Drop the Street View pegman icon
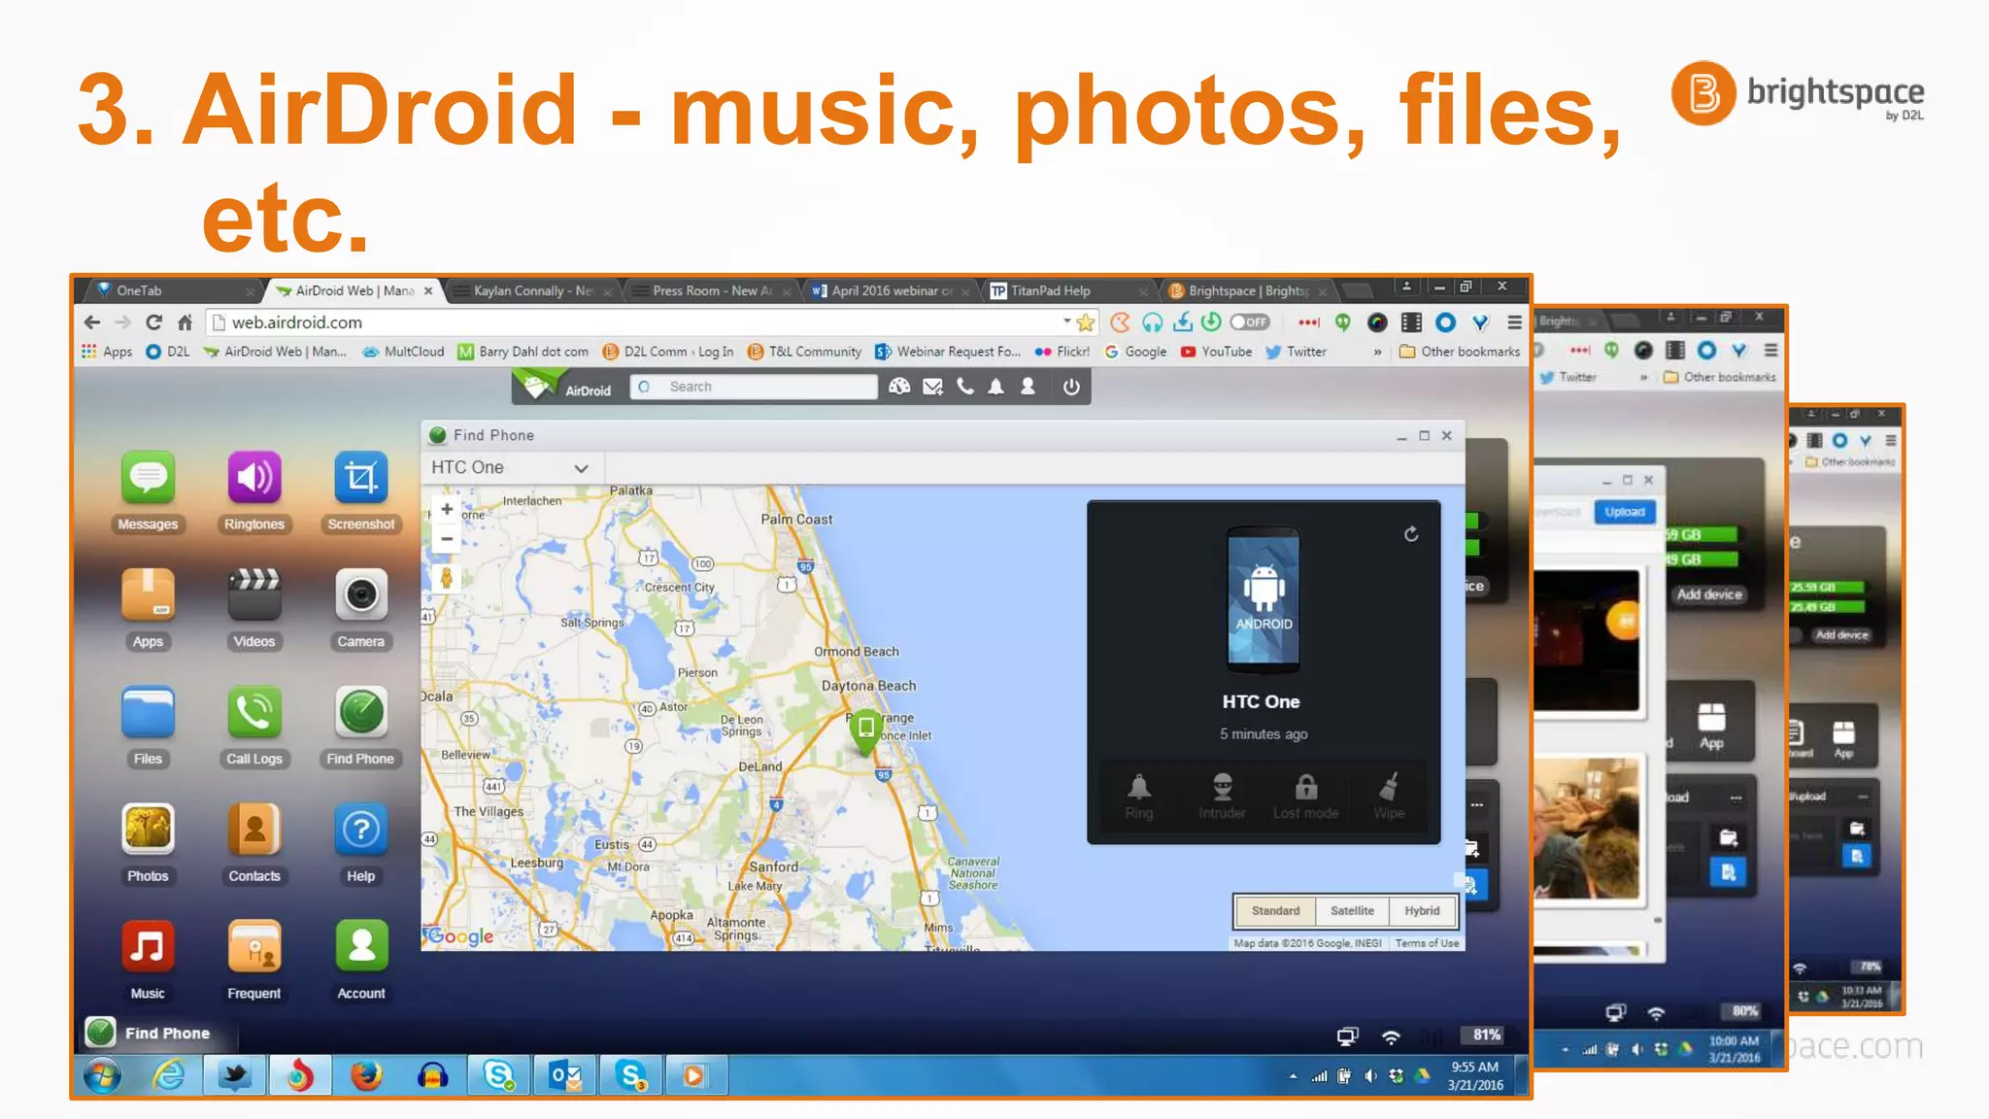The width and height of the screenshot is (1989, 1119). [x=447, y=579]
